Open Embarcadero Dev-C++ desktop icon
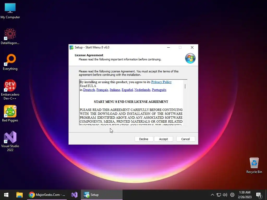This screenshot has width=267, height=200. click(x=10, y=90)
